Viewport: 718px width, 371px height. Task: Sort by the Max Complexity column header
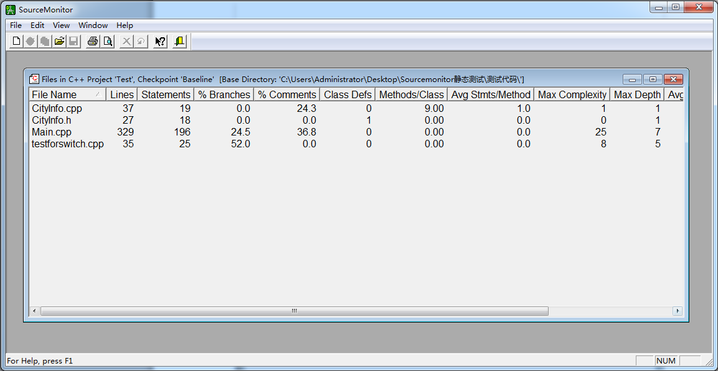coord(571,94)
